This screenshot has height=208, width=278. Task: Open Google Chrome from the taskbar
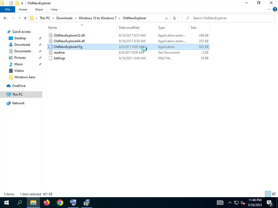pyautogui.click(x=60, y=203)
